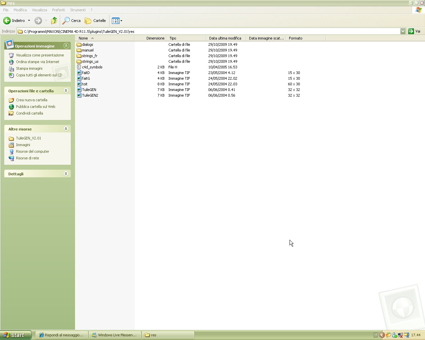Screen dimensions: 425x340
Task: Expand the Dettagli panel
Action: (66, 174)
